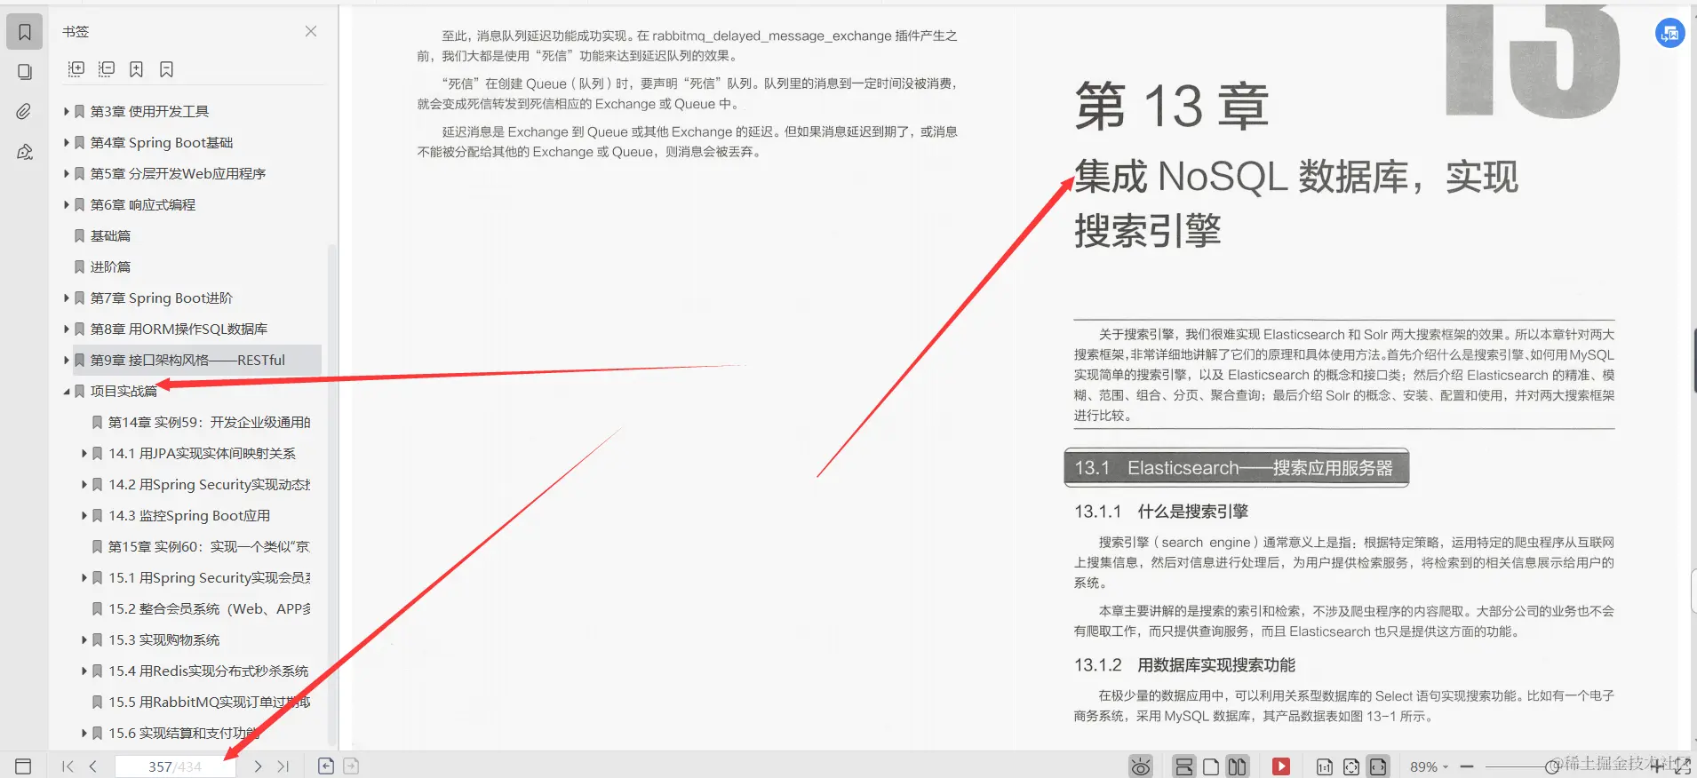Expand bookmark 14.2 用Spring Security
1697x778 pixels.
click(84, 484)
